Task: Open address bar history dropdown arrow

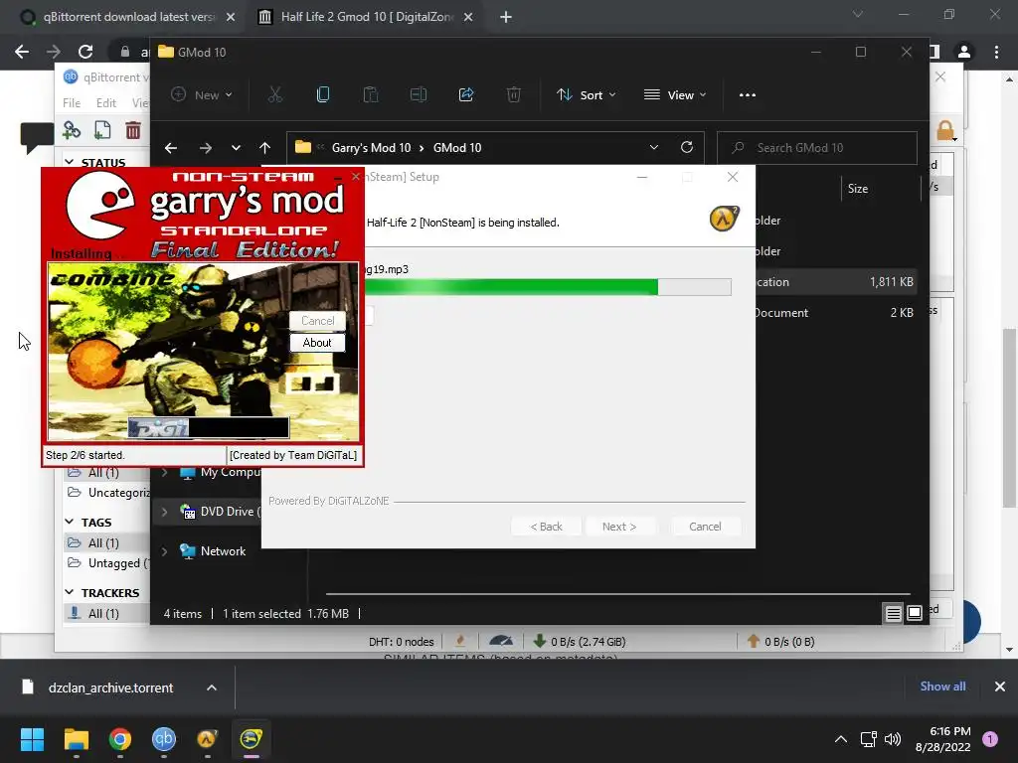Action: point(654,147)
